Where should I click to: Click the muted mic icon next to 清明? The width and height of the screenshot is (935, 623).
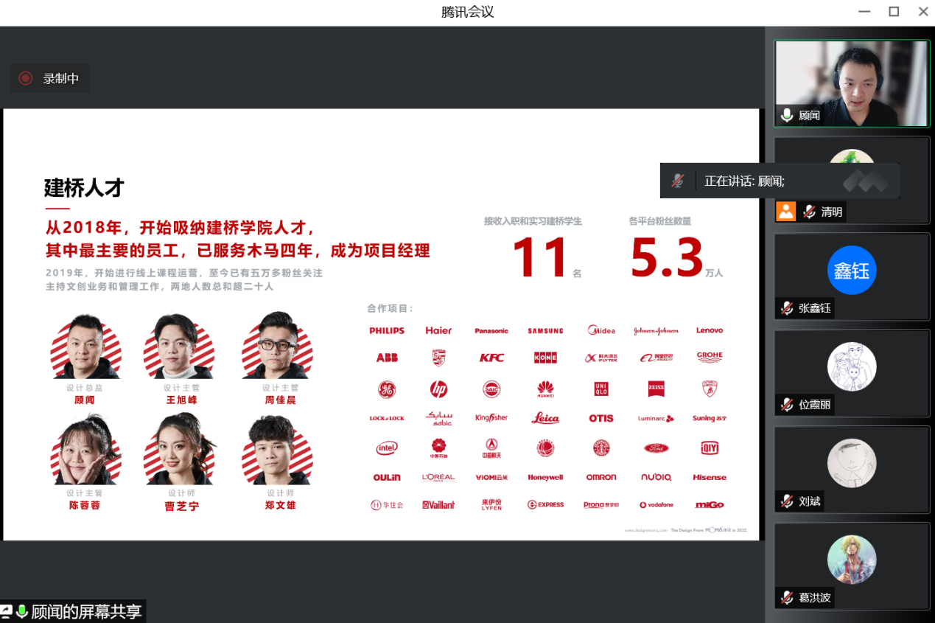[809, 212]
